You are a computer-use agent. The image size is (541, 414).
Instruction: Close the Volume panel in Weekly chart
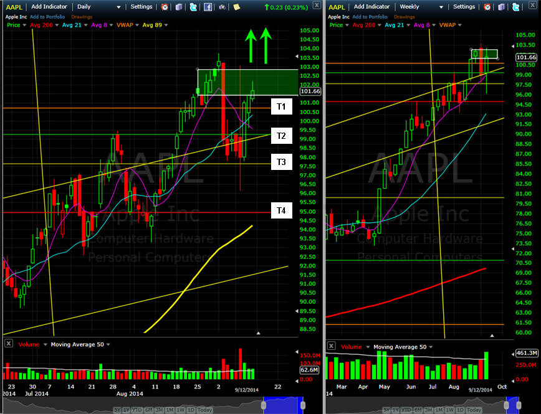pos(331,346)
